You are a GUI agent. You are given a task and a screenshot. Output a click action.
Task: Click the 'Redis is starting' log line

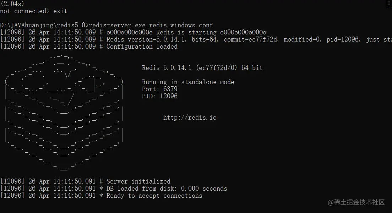click(x=186, y=32)
